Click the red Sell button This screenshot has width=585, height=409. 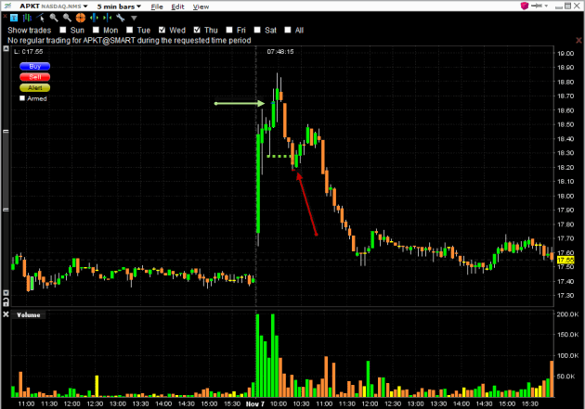(x=34, y=77)
